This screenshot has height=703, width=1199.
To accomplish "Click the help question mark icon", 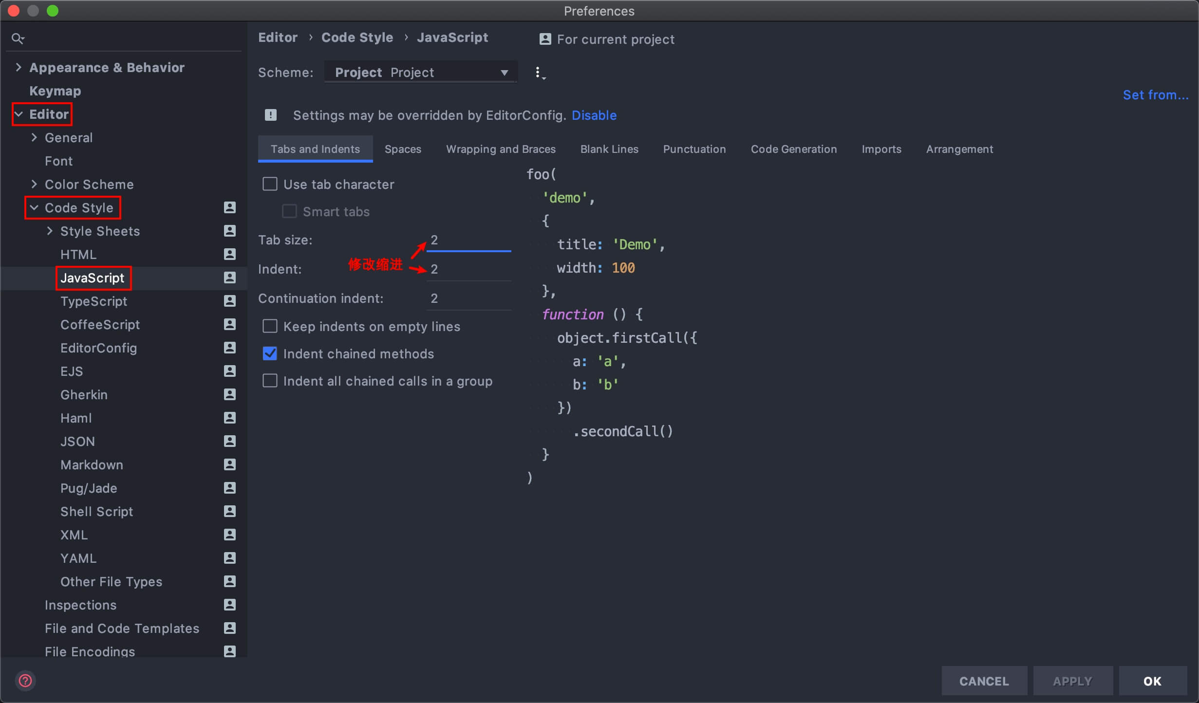I will pyautogui.click(x=25, y=681).
